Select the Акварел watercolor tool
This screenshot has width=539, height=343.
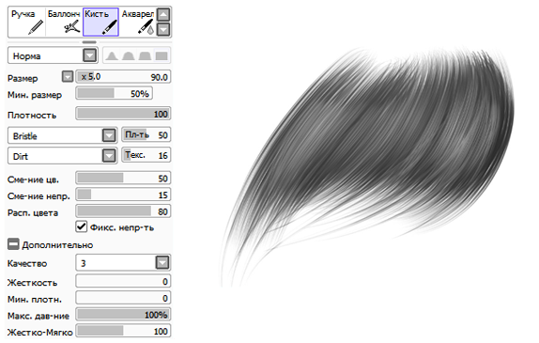137,23
